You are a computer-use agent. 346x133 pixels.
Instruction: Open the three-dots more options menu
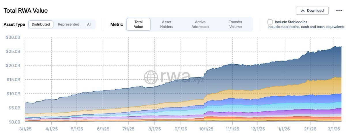[x=339, y=11]
